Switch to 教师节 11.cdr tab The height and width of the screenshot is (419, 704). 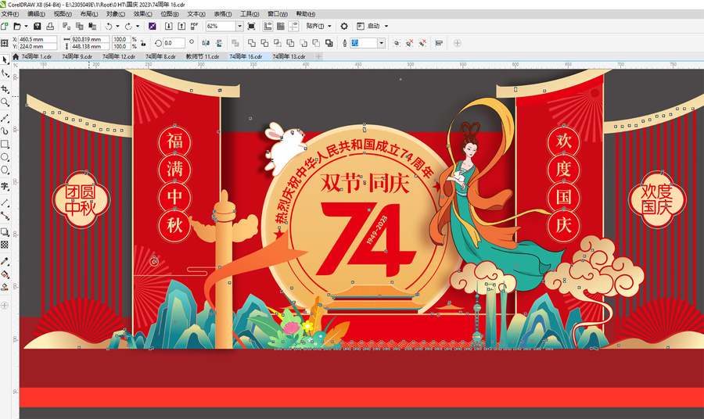[x=203, y=56]
